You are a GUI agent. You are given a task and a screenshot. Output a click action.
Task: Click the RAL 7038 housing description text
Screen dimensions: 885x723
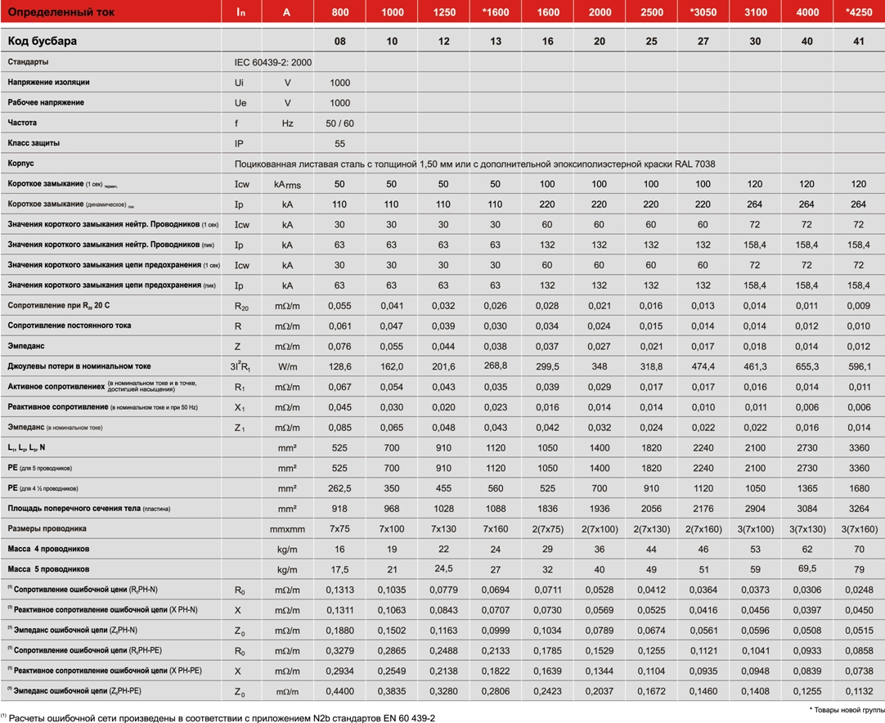pos(474,164)
